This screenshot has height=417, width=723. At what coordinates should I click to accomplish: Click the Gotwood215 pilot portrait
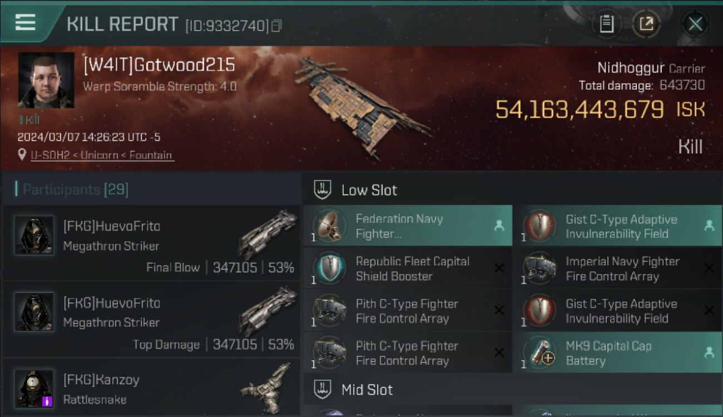pyautogui.click(x=46, y=80)
